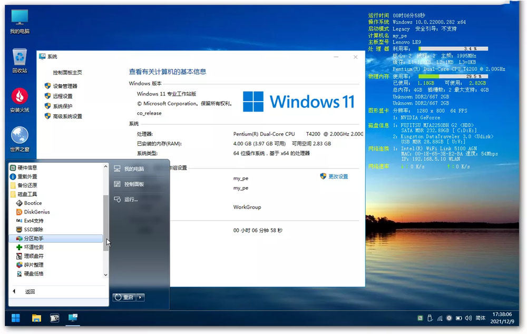Close the 系统 window
The height and width of the screenshot is (334, 527).
(x=356, y=57)
